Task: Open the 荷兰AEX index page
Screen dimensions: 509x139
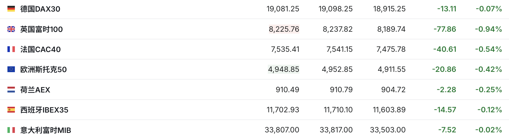Action: [x=35, y=90]
